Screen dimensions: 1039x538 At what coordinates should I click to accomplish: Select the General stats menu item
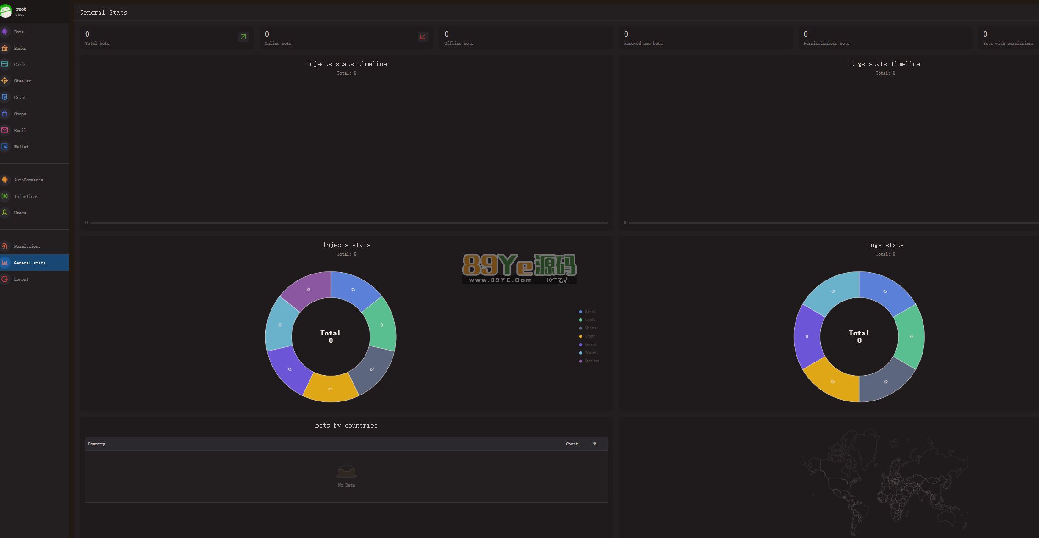[x=29, y=263]
